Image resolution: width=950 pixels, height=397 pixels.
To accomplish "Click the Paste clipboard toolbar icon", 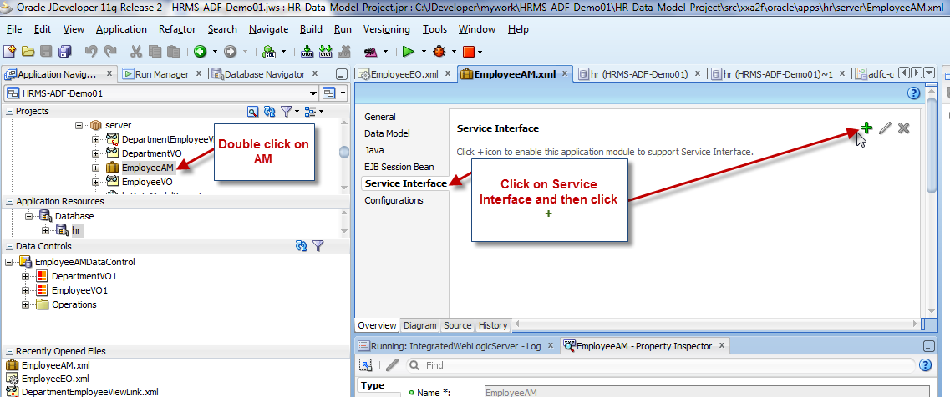I will tap(174, 52).
